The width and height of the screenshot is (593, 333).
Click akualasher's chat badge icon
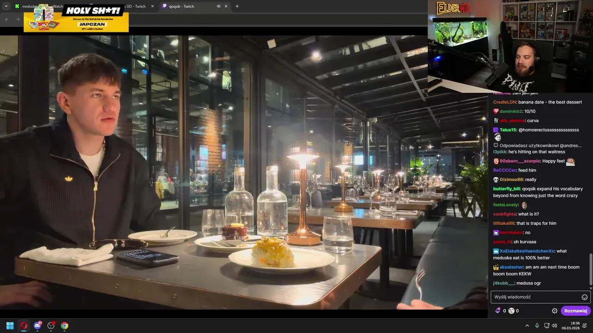[x=496, y=267]
